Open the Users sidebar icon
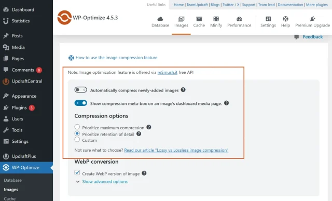This screenshot has width=332, height=201. click(x=6, y=119)
